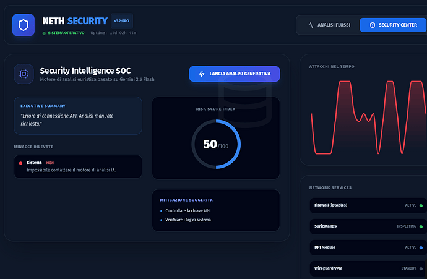Click the lightning bolt icon on Lancia button
This screenshot has height=279, width=427.
pyautogui.click(x=202, y=74)
